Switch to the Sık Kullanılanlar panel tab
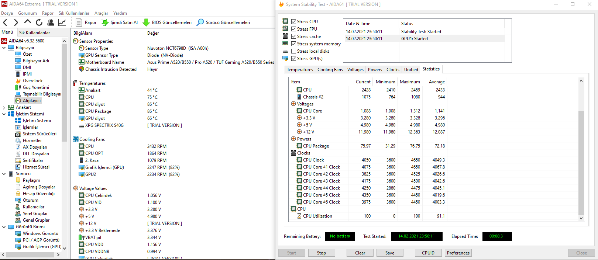This screenshot has height=260, width=598. pyautogui.click(x=34, y=32)
